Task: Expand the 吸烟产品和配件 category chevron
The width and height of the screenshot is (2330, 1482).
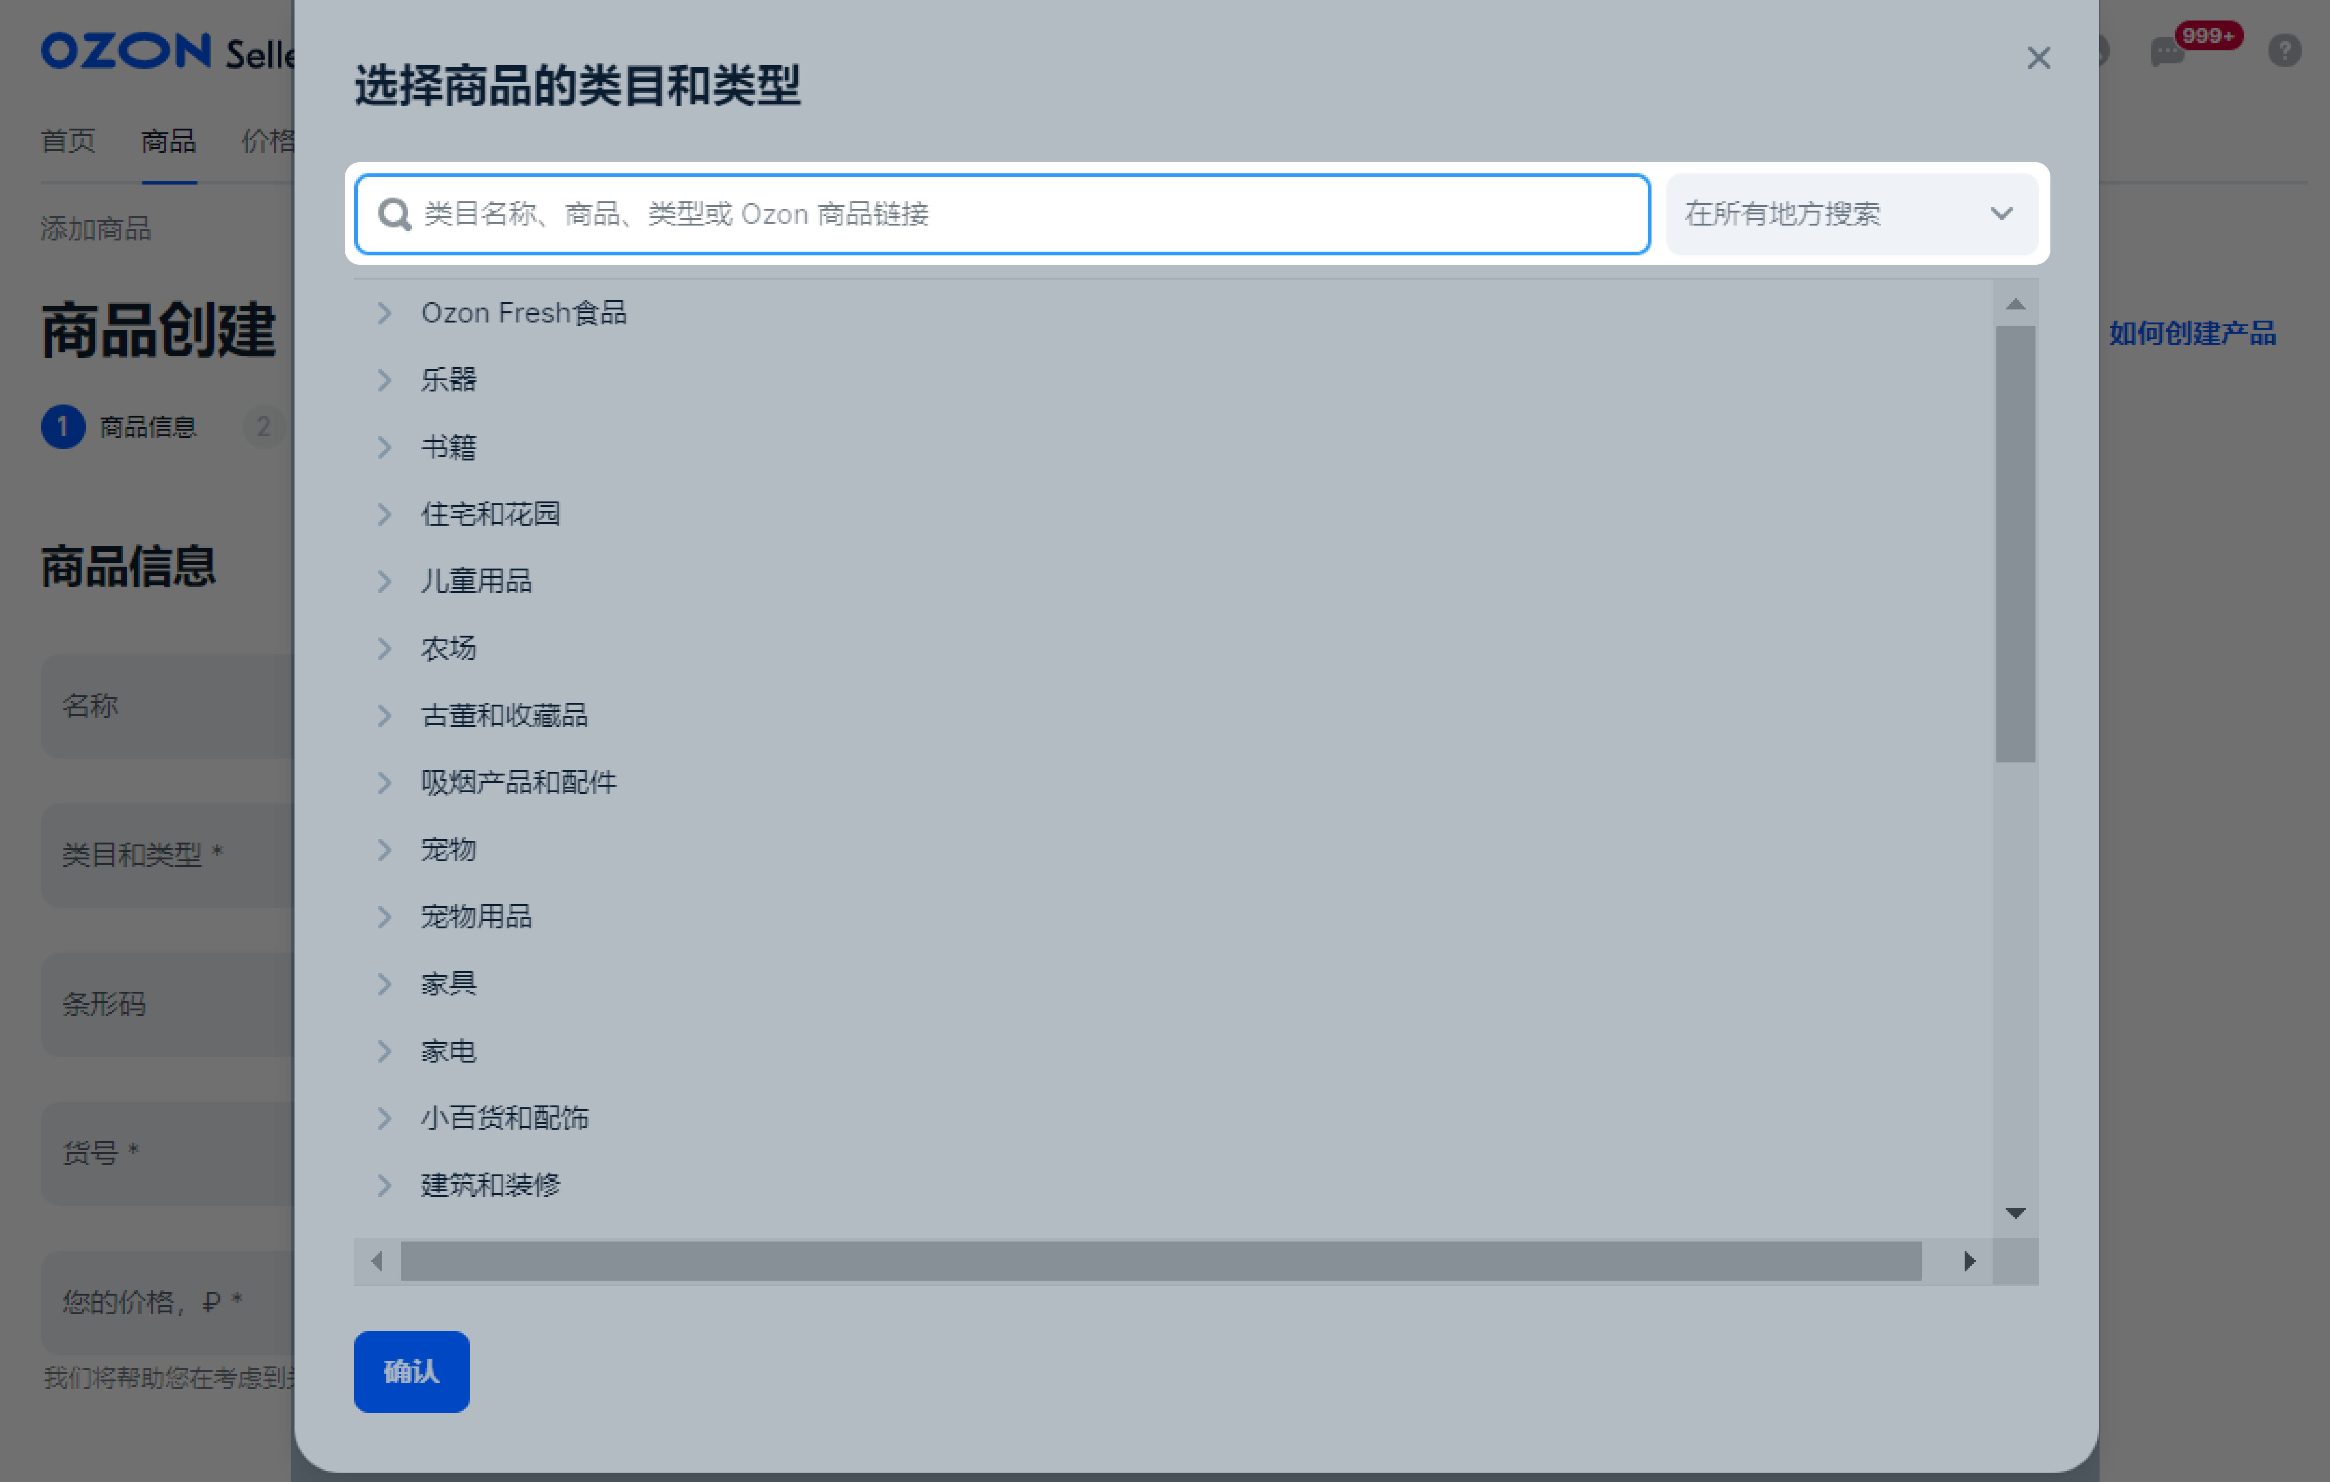Action: click(384, 782)
